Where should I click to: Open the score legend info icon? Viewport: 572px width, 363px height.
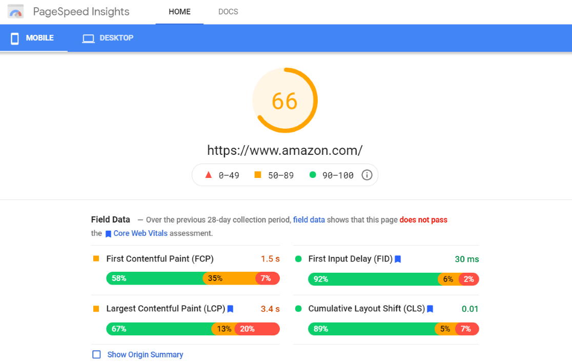click(x=367, y=175)
